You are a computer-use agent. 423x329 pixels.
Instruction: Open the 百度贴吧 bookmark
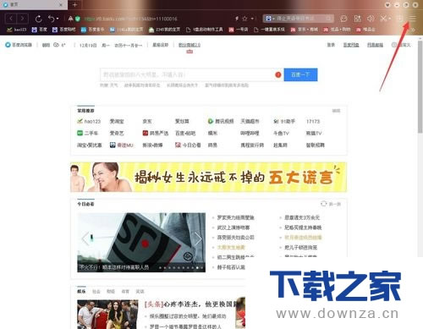[64, 30]
